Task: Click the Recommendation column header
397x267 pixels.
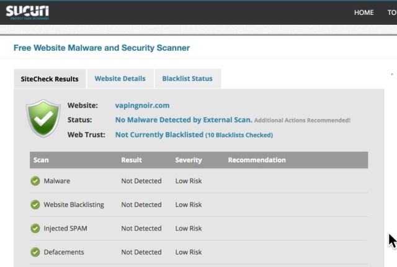Action: [257, 160]
